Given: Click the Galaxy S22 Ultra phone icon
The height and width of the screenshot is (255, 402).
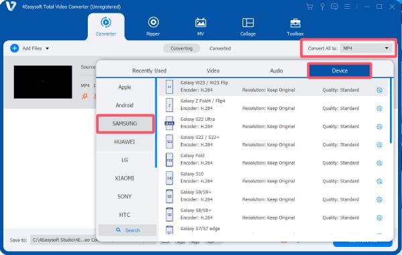Looking at the screenshot, I should click(x=170, y=123).
